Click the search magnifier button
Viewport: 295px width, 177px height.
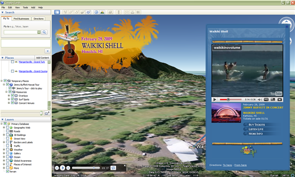tap(44, 32)
